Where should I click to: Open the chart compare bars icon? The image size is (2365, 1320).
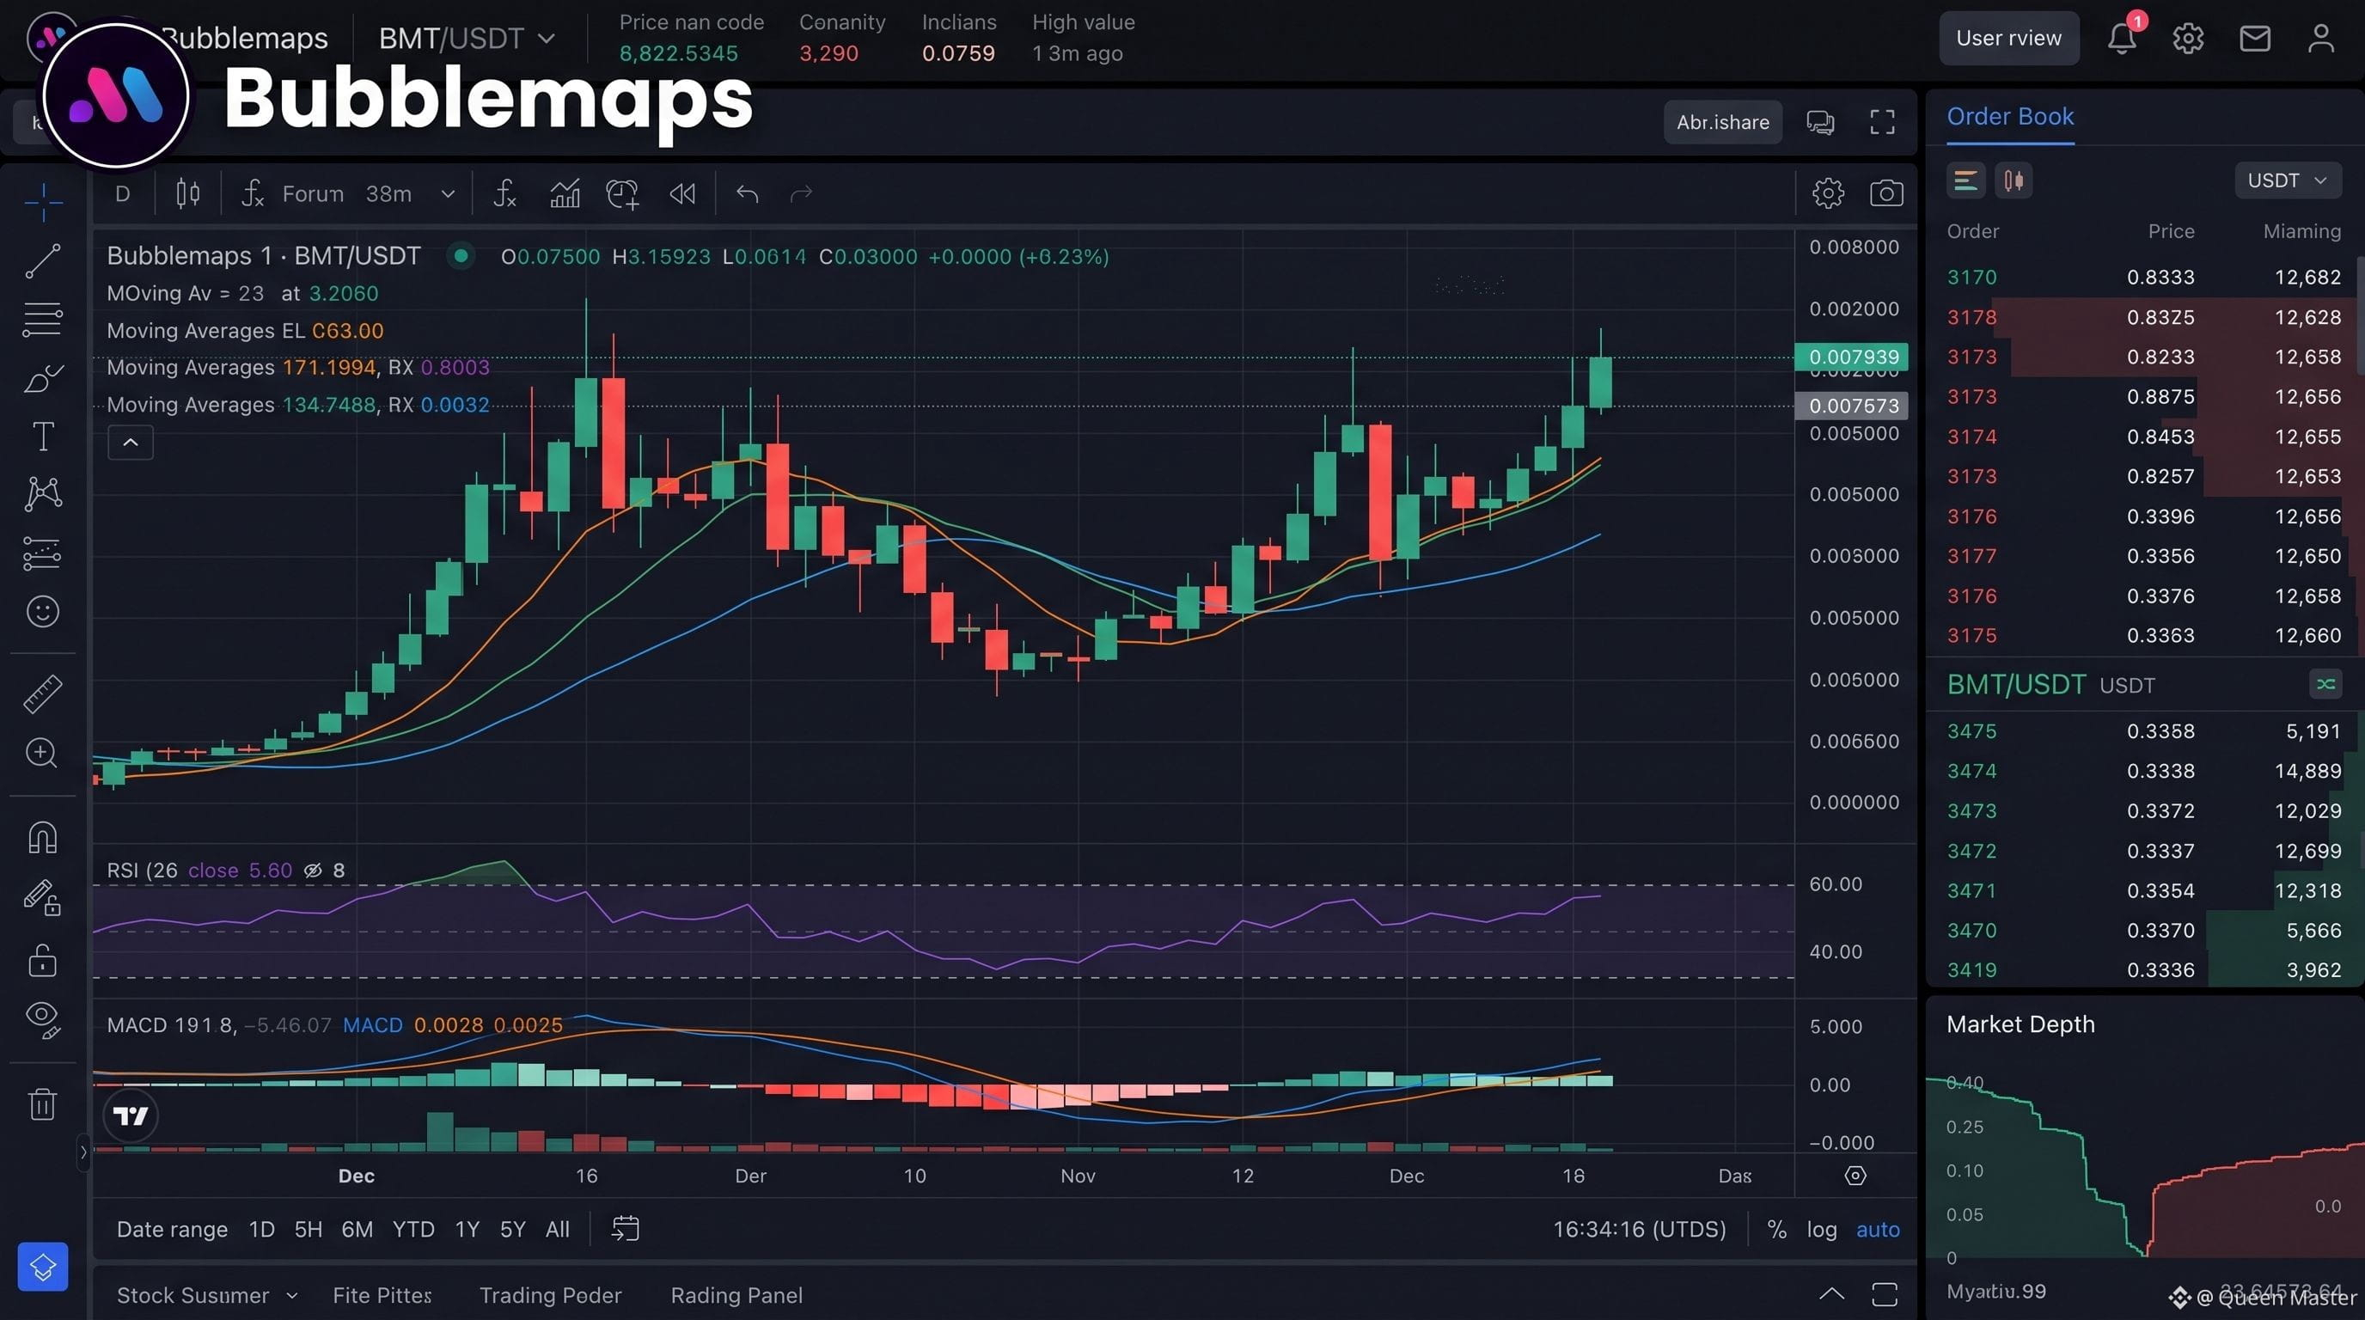pyautogui.click(x=565, y=193)
